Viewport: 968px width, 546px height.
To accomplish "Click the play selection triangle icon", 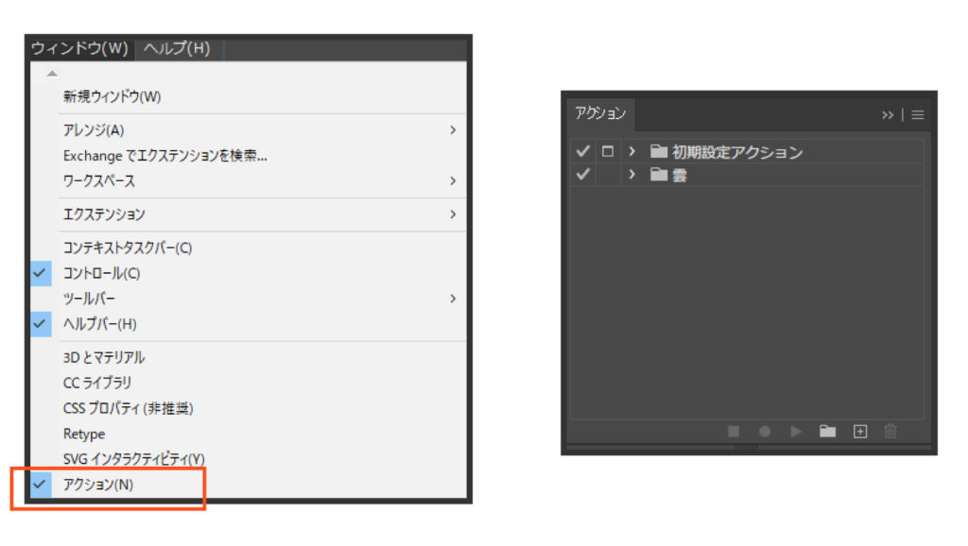I will coord(796,432).
